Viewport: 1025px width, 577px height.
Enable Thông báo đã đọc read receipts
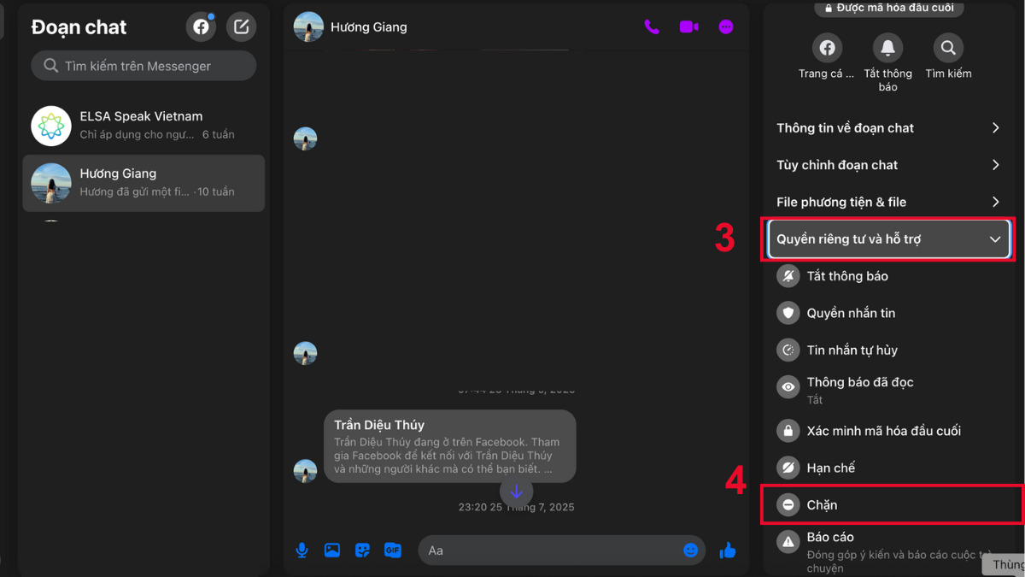858,382
